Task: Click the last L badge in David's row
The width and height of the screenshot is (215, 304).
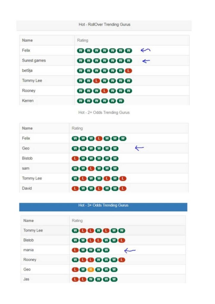Action: [x=123, y=189]
